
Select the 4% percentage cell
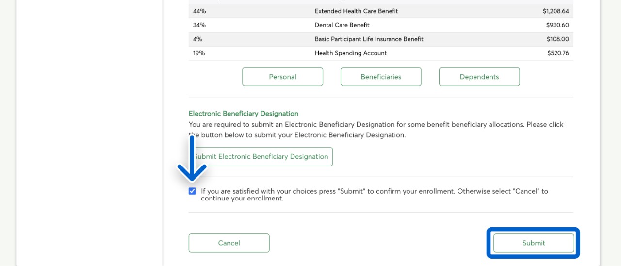[197, 39]
